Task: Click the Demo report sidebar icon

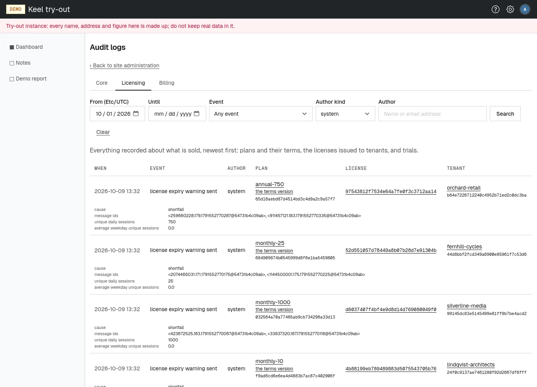Action: pyautogui.click(x=12, y=79)
